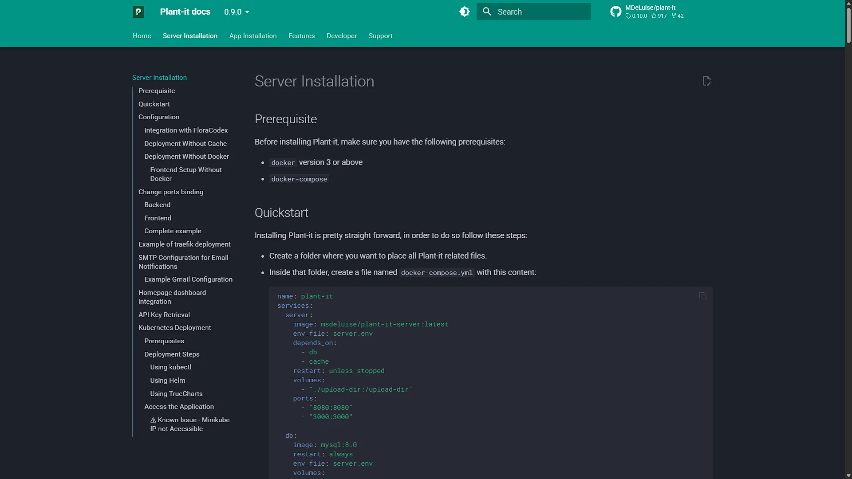Go to the Developer tab
The image size is (852, 479).
(x=342, y=36)
